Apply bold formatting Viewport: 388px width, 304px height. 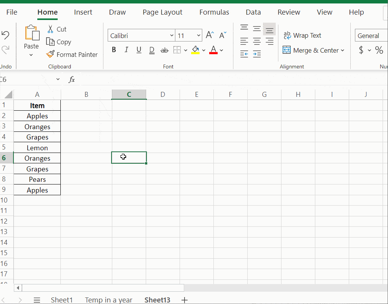[113, 50]
